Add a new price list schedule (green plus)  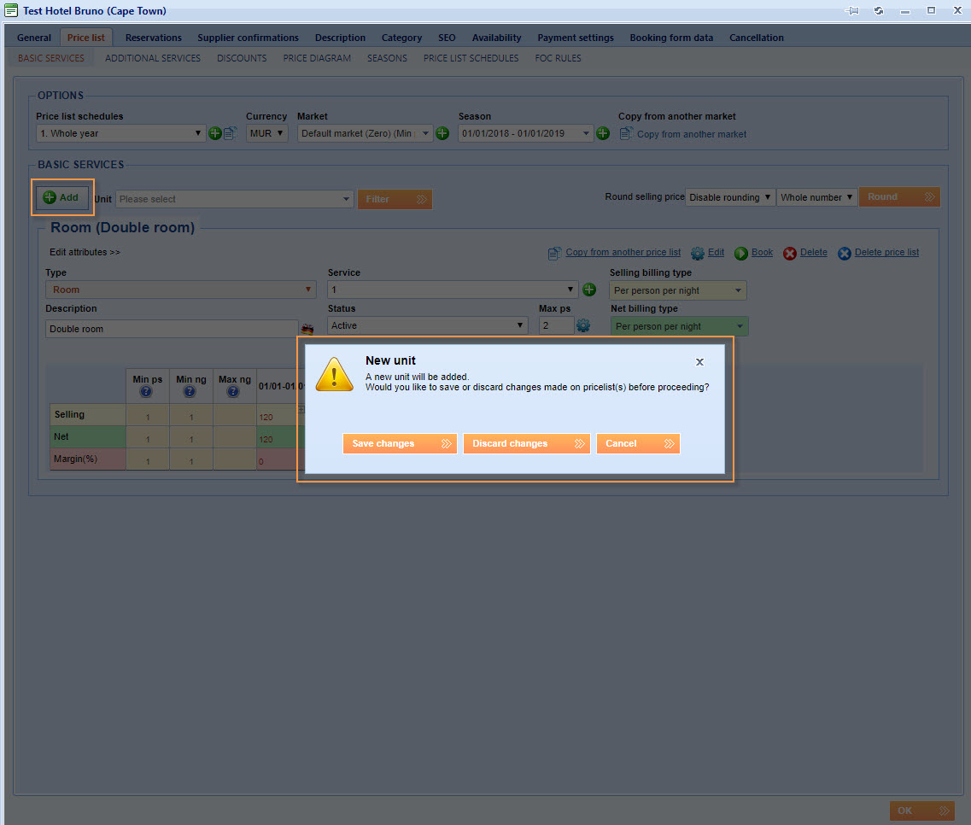215,133
